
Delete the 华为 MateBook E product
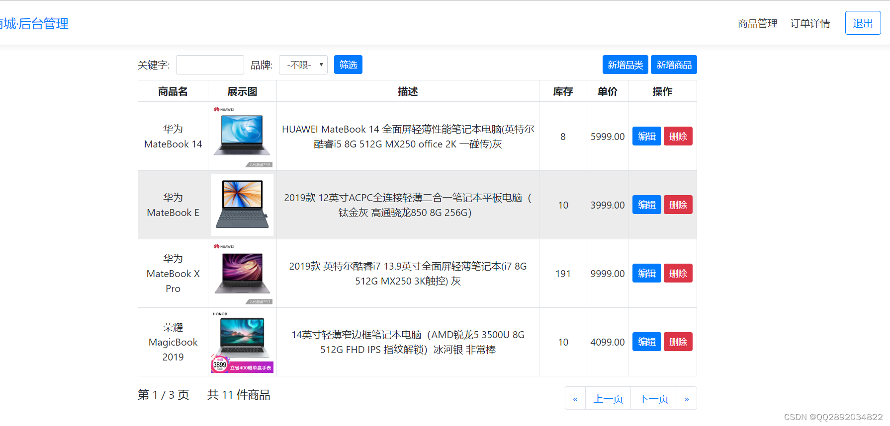pos(678,205)
